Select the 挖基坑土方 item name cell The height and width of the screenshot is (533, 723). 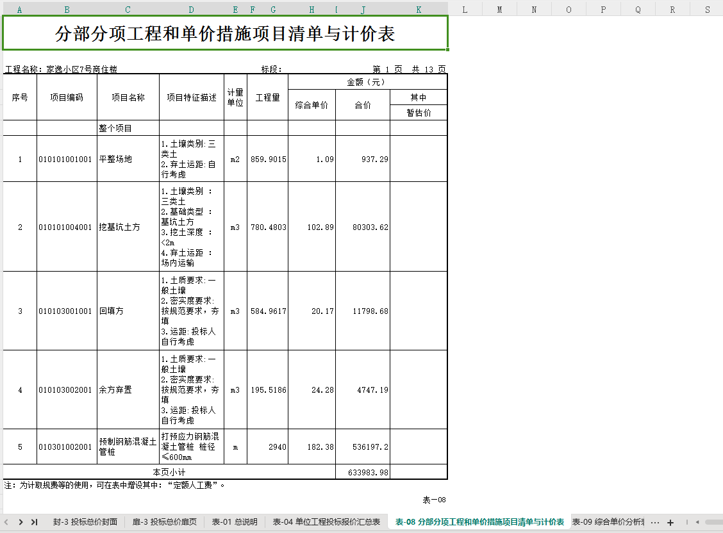point(128,227)
